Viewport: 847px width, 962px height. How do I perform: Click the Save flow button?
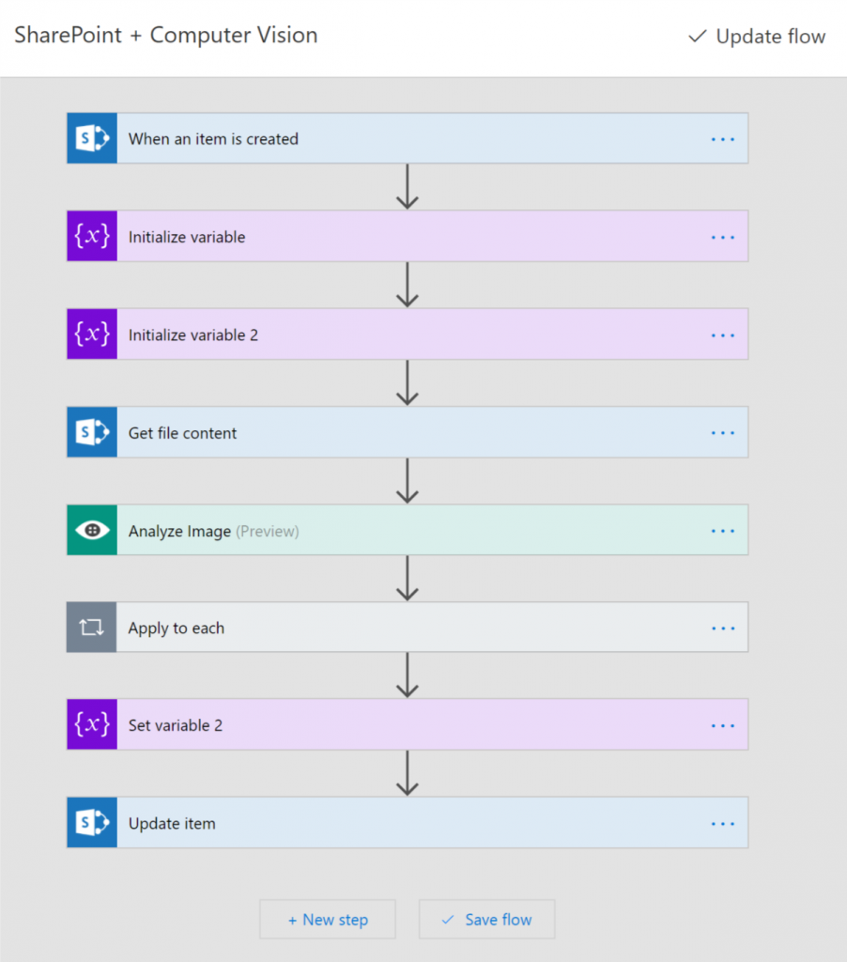(487, 919)
